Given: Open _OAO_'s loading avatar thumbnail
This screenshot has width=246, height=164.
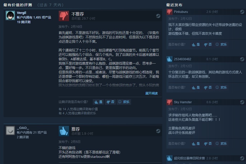Looking at the screenshot, I should pos(10,131).
